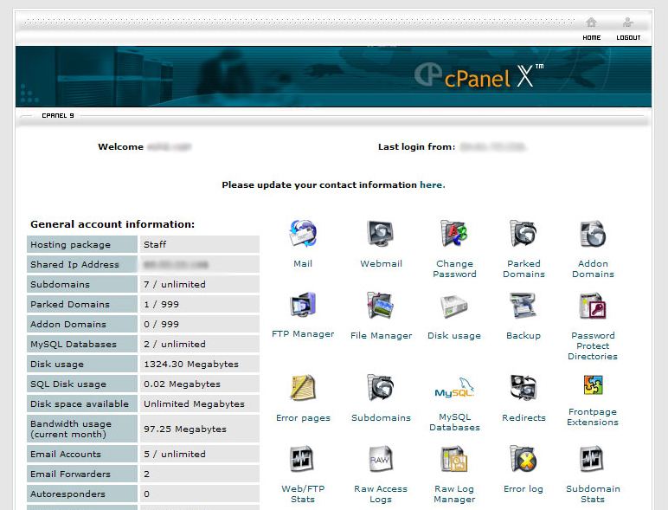Open the Mail icon
This screenshot has height=510, width=668.
click(x=303, y=235)
